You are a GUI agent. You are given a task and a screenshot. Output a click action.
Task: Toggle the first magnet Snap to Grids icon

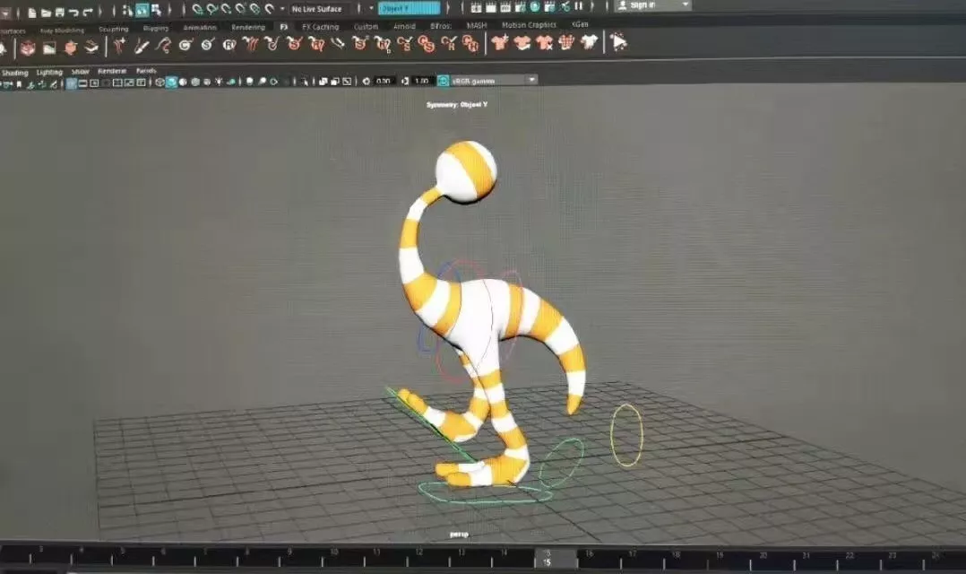tap(198, 9)
